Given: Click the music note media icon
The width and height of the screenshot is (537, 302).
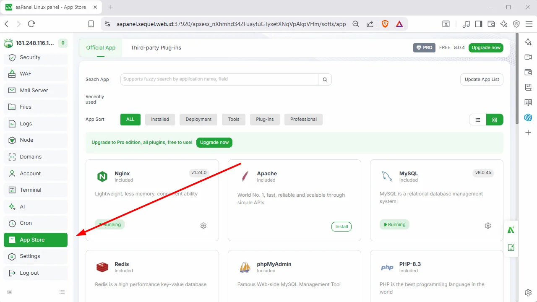Looking at the screenshot, I should point(466,24).
